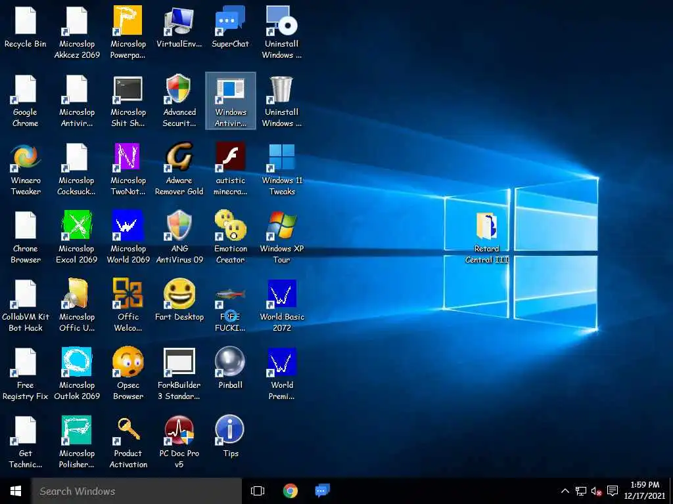Select the Emoticon Creator icon
Screen dimensions: 673x504
coord(230,226)
